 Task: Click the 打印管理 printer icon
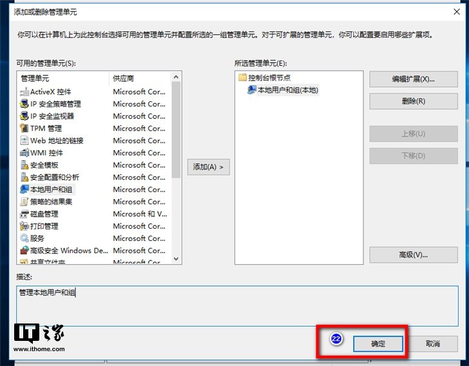tap(24, 226)
